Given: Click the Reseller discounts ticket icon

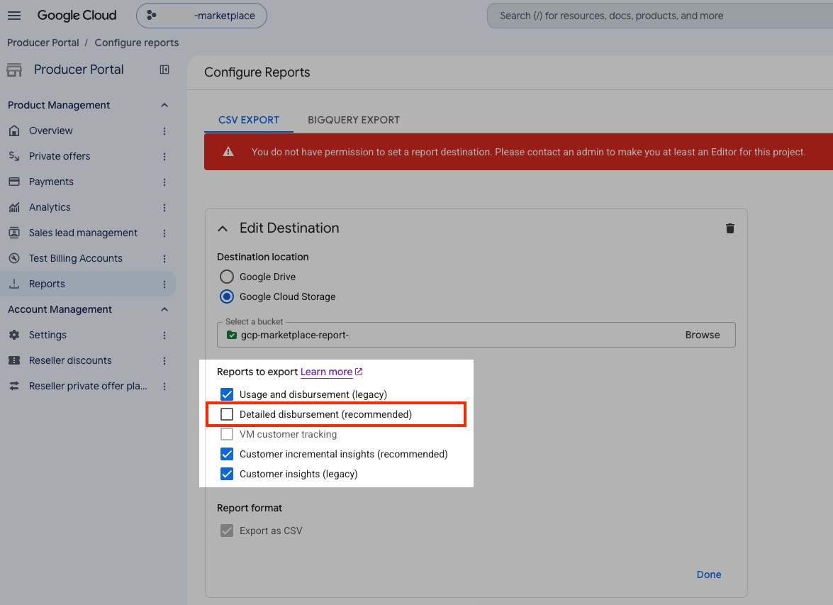Looking at the screenshot, I should [14, 360].
